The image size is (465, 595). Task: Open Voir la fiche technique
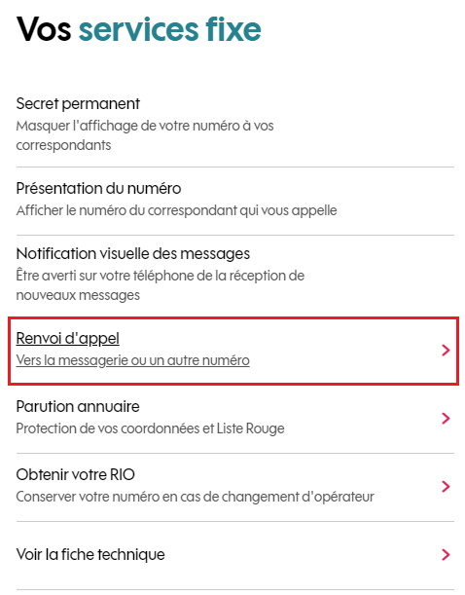(90, 555)
